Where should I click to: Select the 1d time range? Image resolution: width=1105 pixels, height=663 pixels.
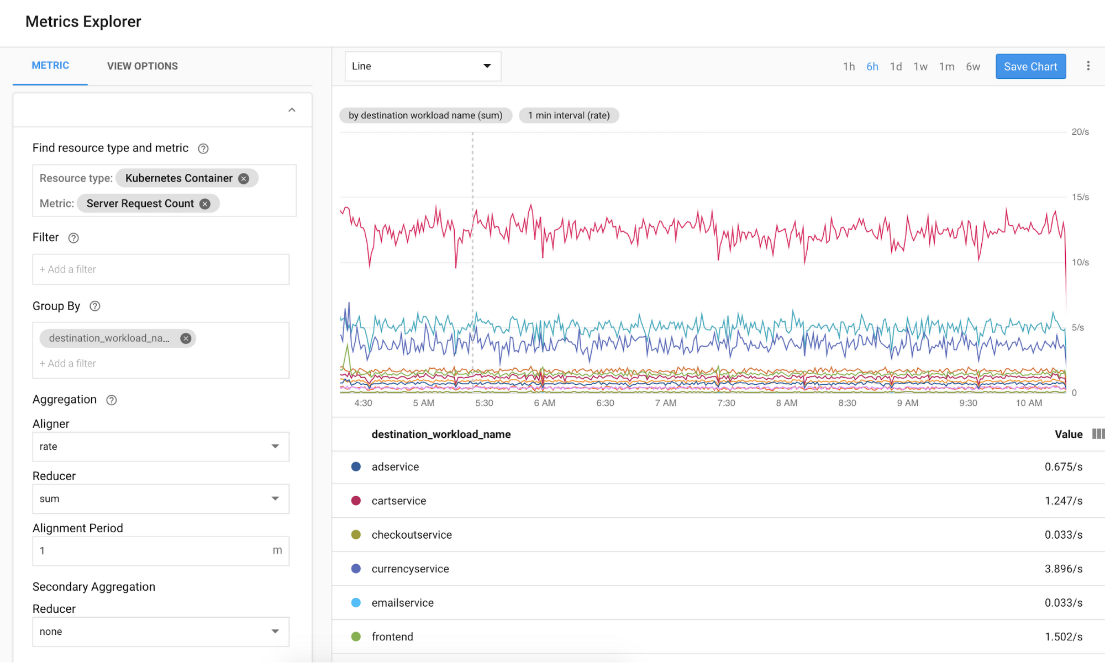[896, 67]
